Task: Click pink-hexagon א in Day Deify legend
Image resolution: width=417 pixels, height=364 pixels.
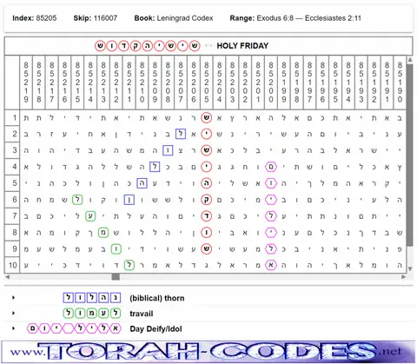Action: (x=116, y=328)
